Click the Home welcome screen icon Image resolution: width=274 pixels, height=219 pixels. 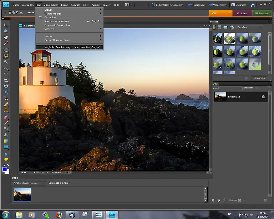(x=253, y=5)
